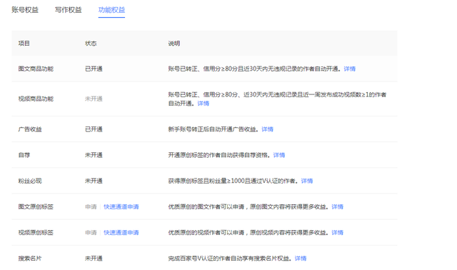This screenshot has width=457, height=270.
Task: Switch to the 写作权益 tab
Action: tap(69, 10)
